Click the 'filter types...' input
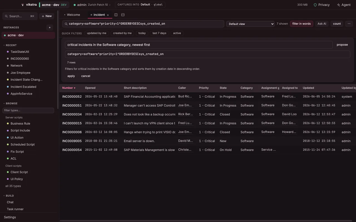This screenshot has width=356, height=222. click(x=28, y=110)
